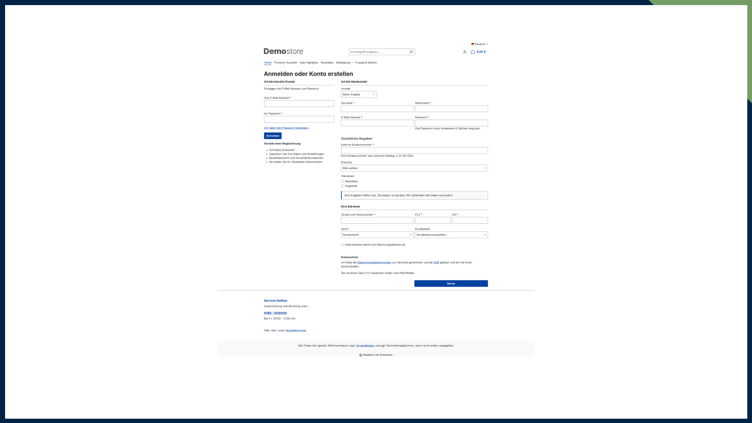Click 'Anmelden oder Konto erstellen' heading

308,74
